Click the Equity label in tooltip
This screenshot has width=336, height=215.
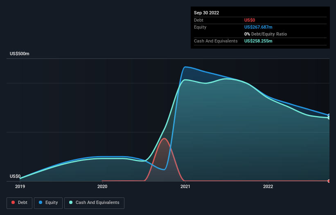[200, 27]
